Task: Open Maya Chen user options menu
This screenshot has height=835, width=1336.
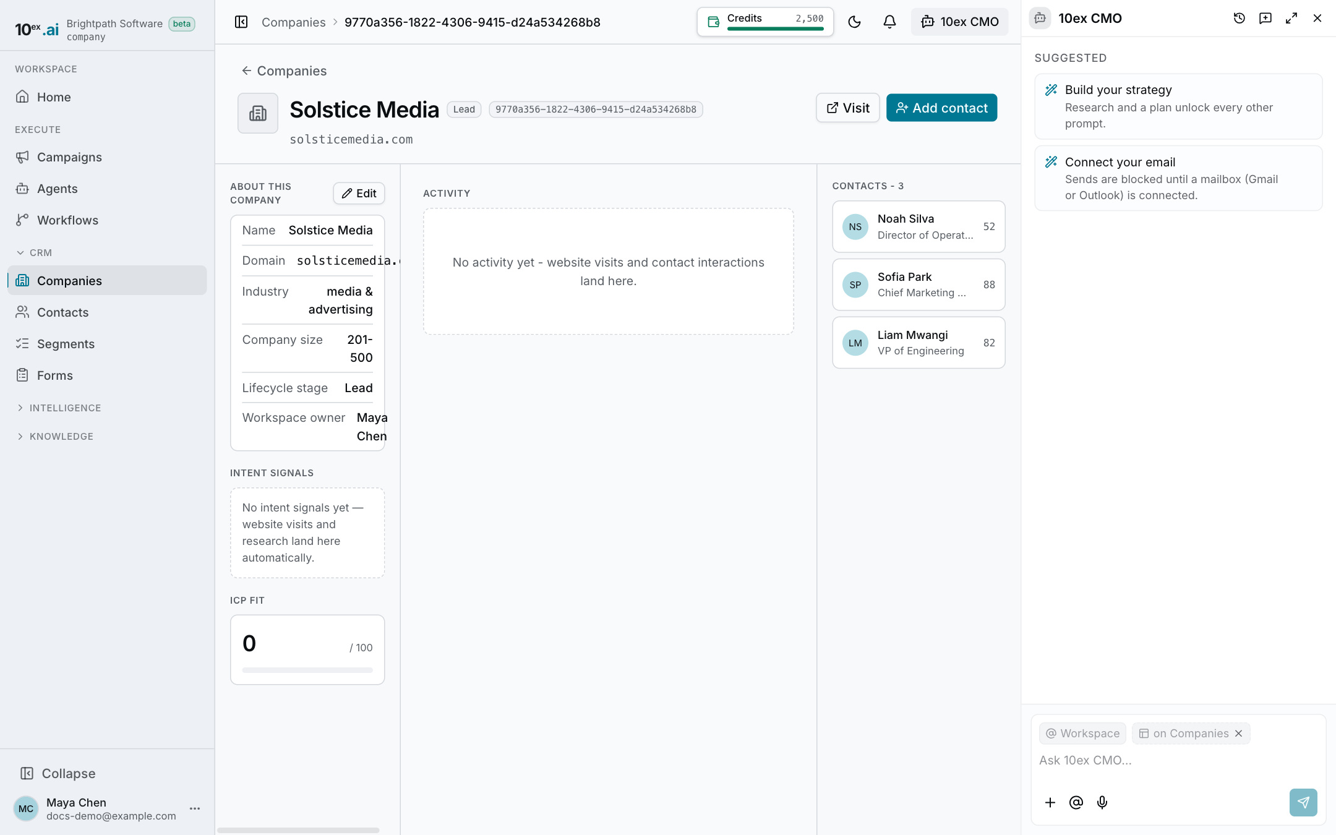Action: [195, 808]
